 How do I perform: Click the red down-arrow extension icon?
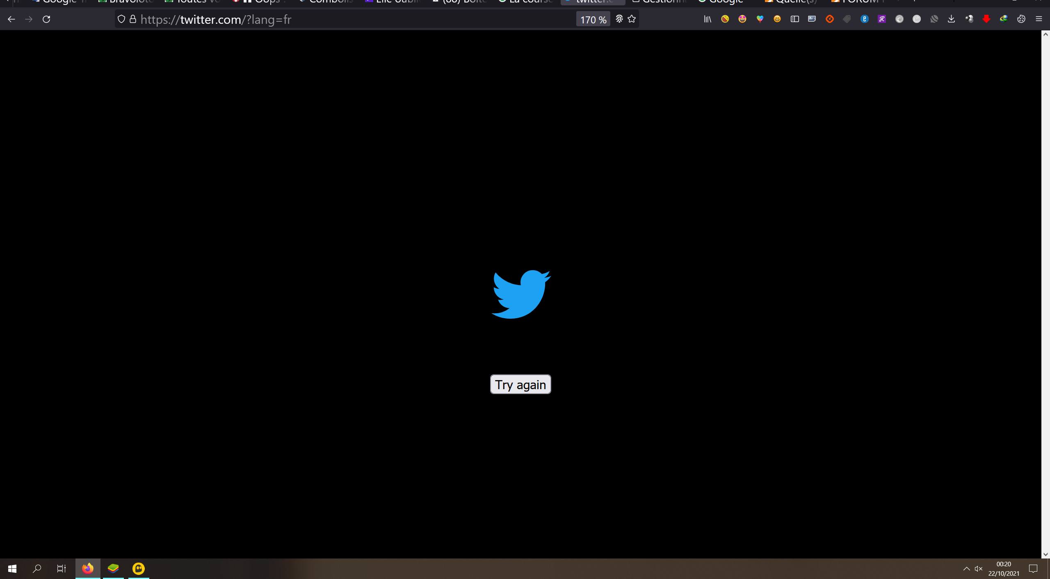[986, 19]
